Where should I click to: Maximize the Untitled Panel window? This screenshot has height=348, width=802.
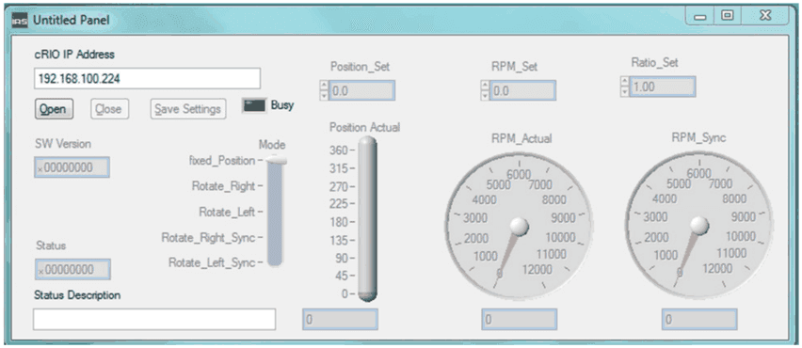pos(727,17)
